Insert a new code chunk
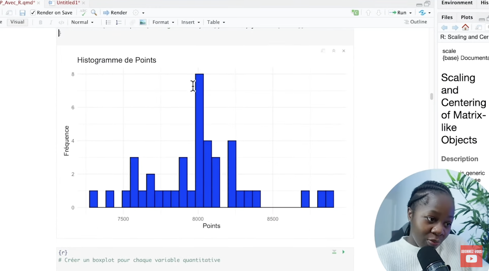The width and height of the screenshot is (489, 271). pyautogui.click(x=355, y=13)
